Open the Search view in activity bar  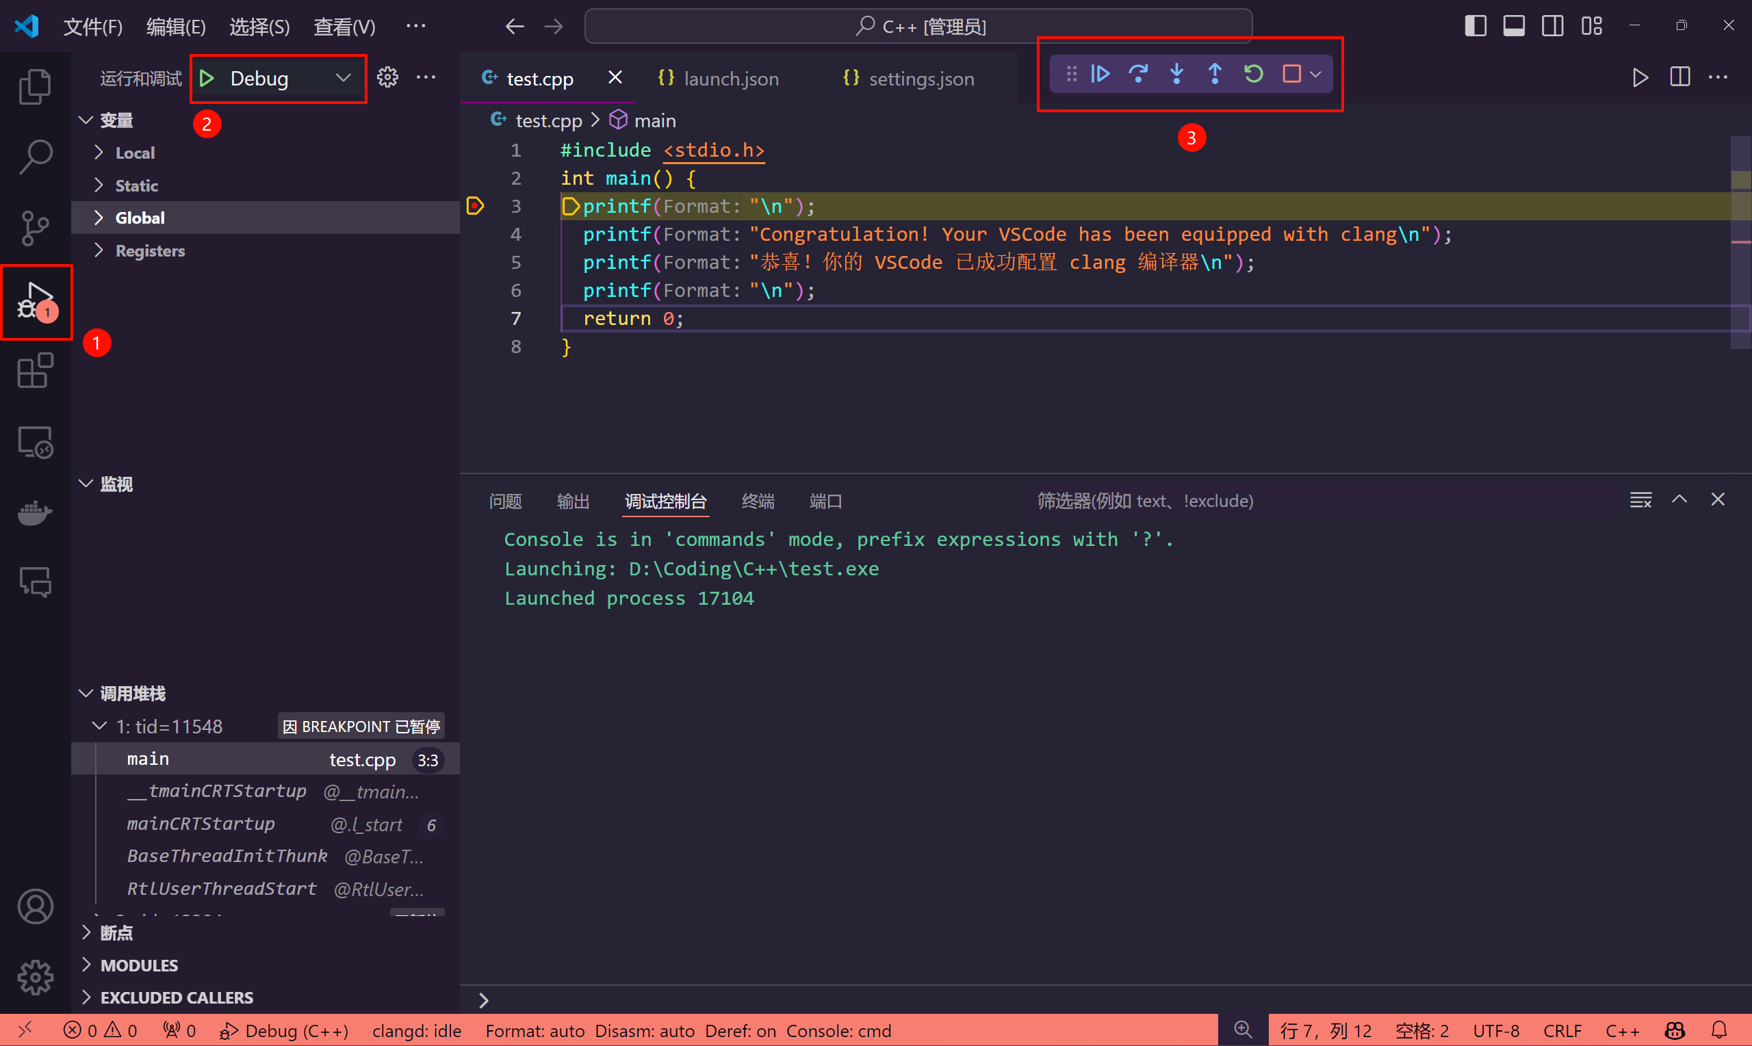click(36, 157)
